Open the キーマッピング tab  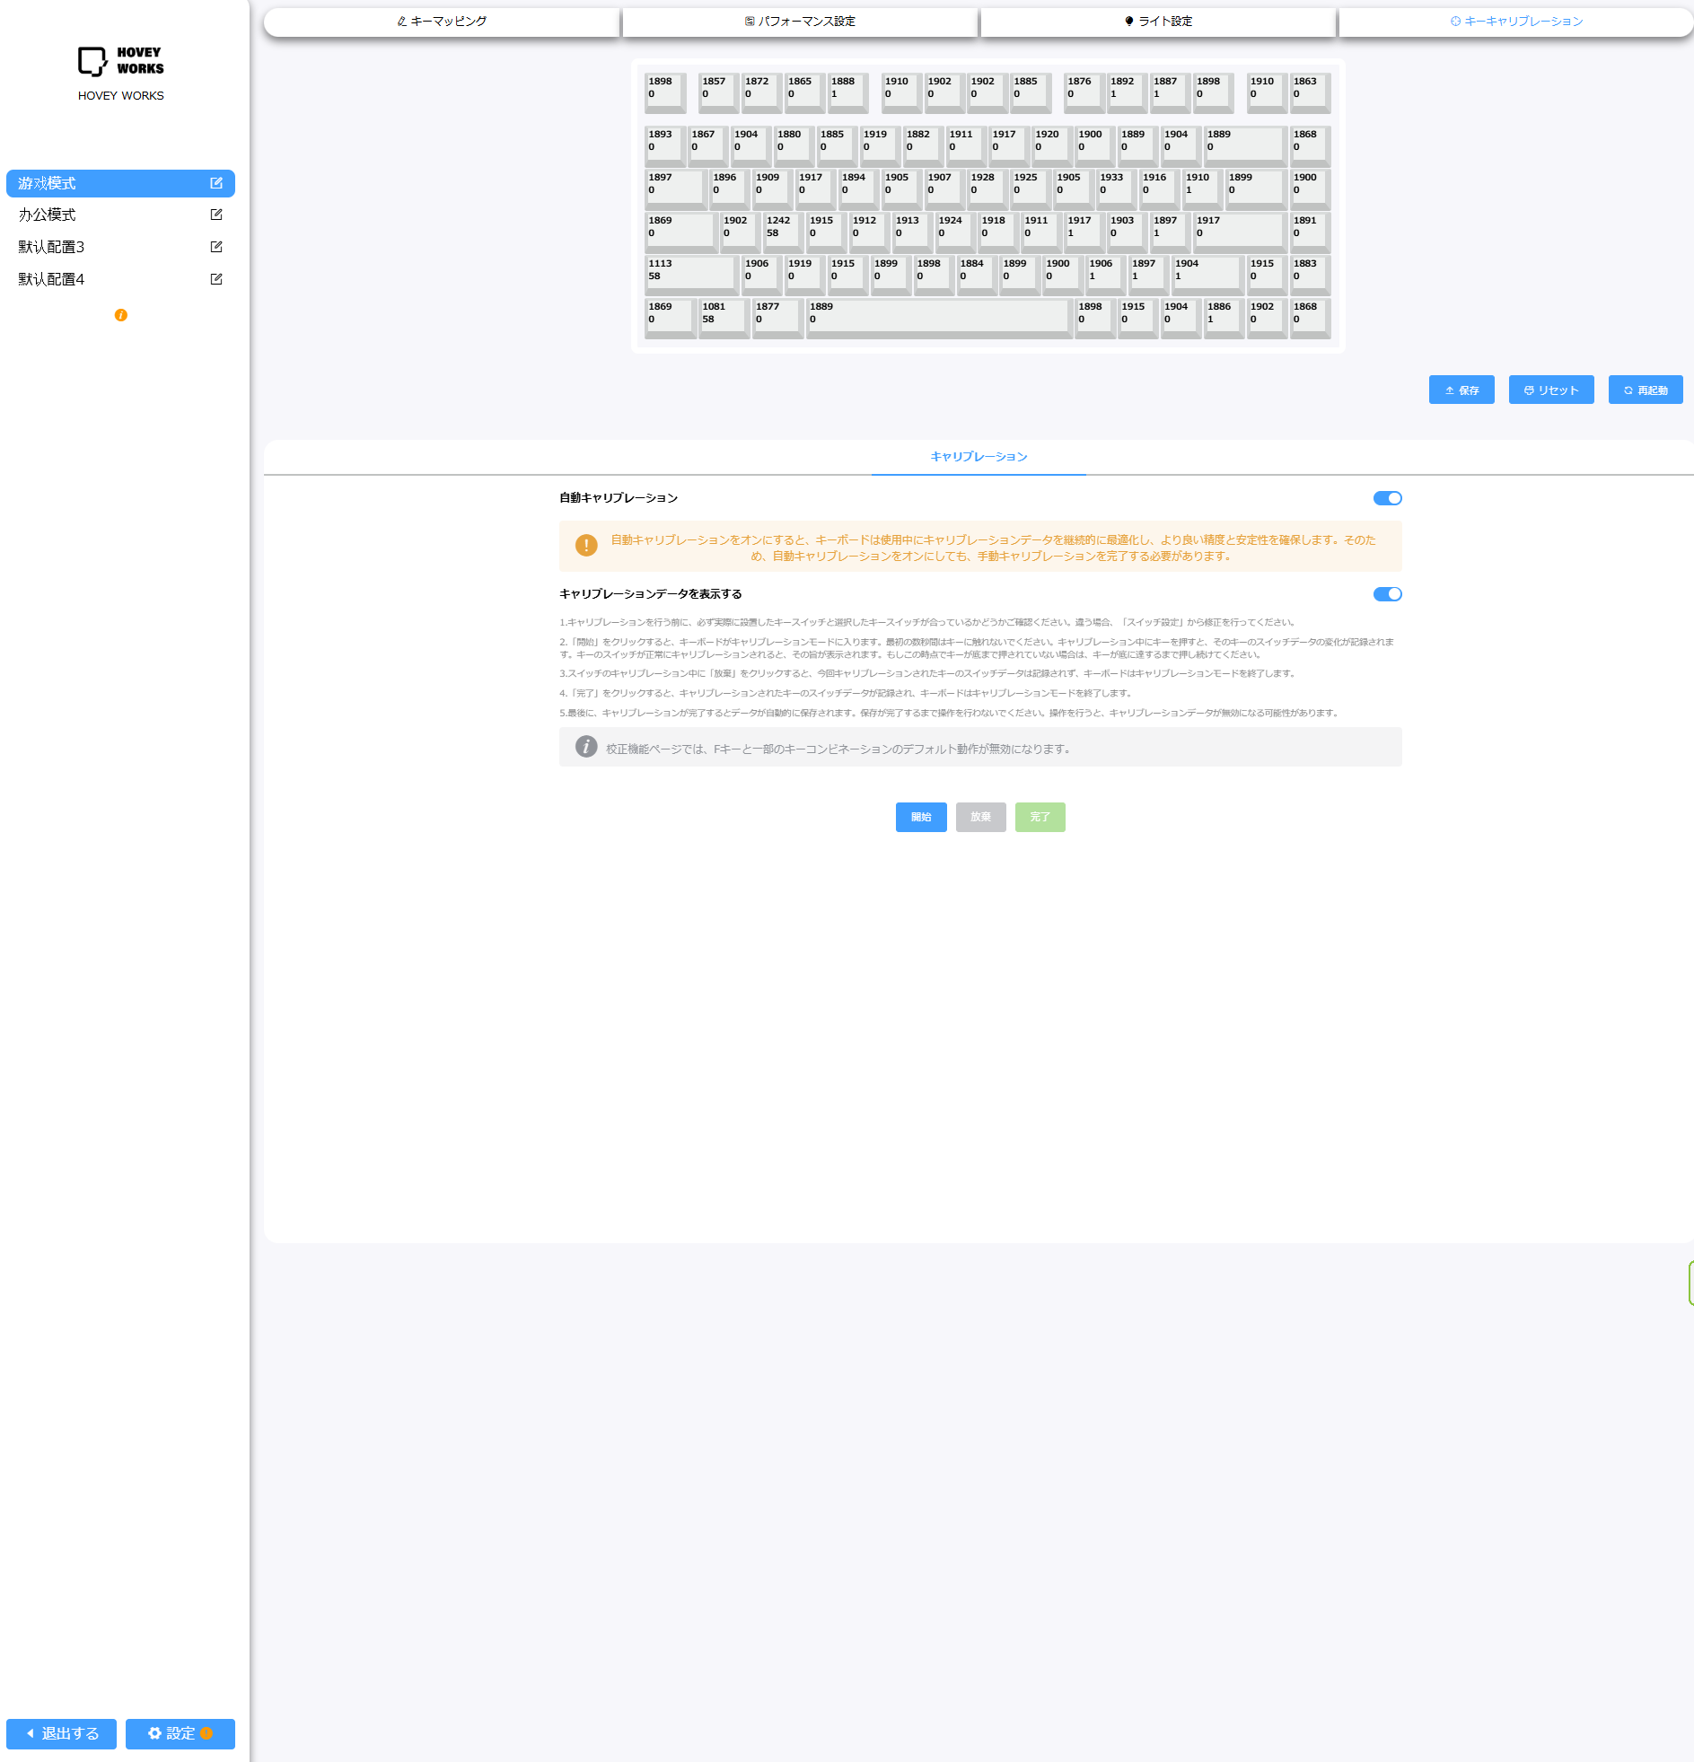click(x=442, y=22)
